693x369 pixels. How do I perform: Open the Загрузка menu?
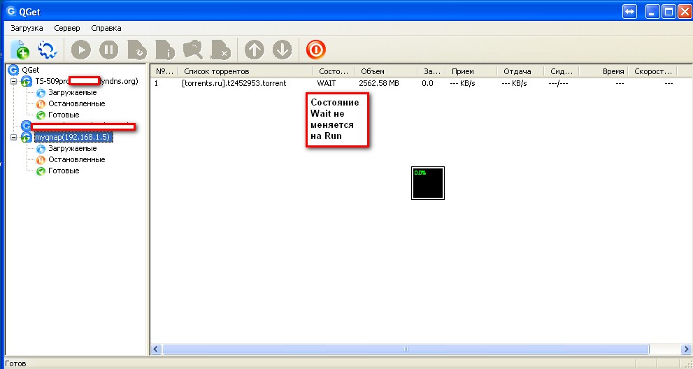tap(27, 28)
